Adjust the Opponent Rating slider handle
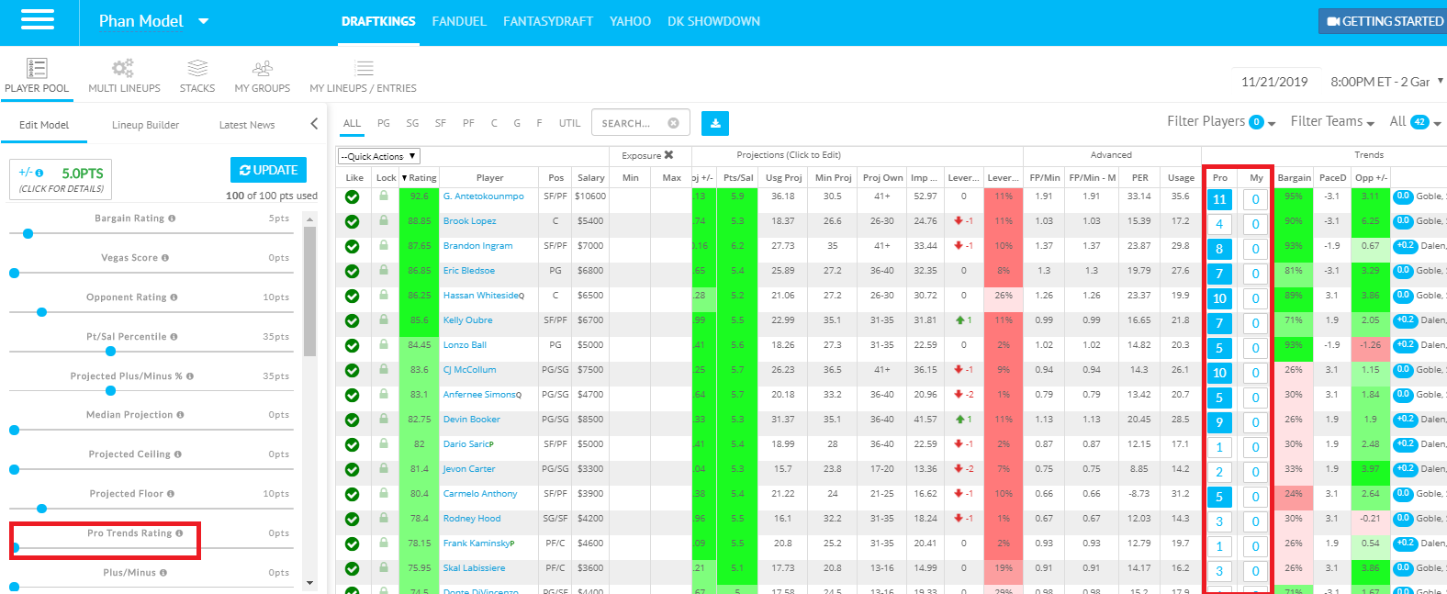 click(x=41, y=312)
